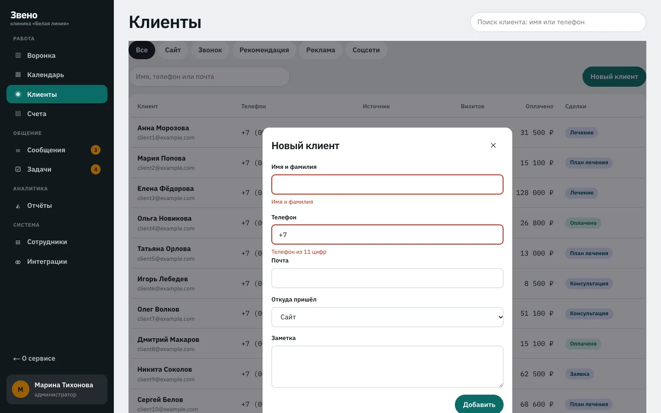The height and width of the screenshot is (413, 661).
Task: Click the Клиент column header
Action: pos(148,106)
